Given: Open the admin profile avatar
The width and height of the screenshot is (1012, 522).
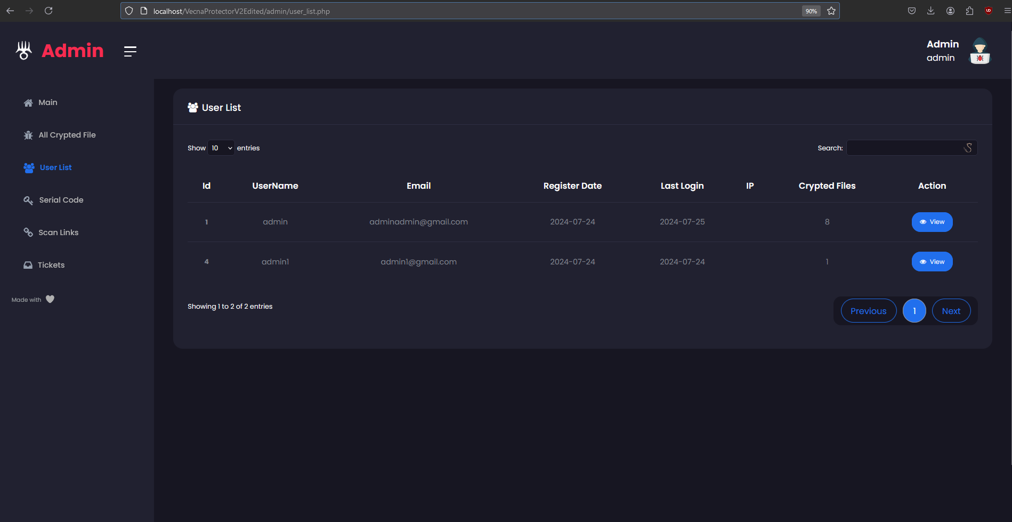Looking at the screenshot, I should (979, 51).
